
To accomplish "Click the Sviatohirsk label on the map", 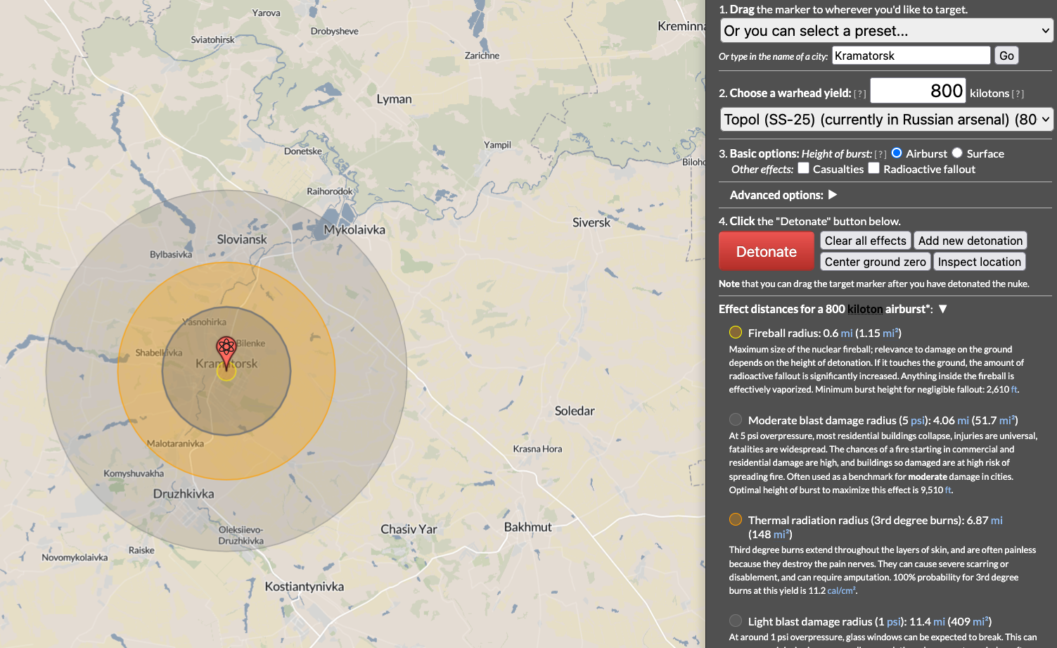I will click(212, 40).
